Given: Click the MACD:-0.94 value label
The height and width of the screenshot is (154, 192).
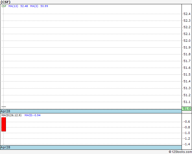Looking at the screenshot, I should coord(32,115).
